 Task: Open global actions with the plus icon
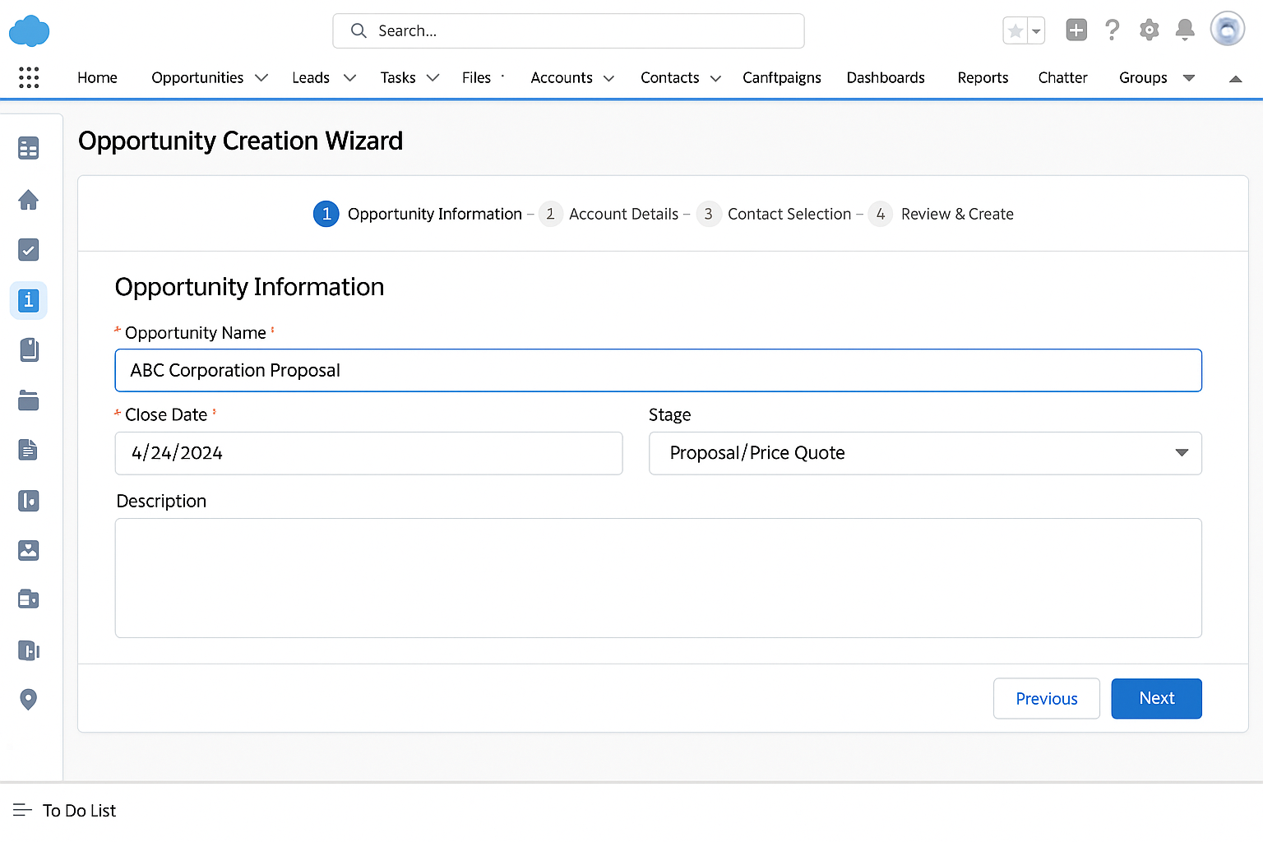pyautogui.click(x=1076, y=30)
